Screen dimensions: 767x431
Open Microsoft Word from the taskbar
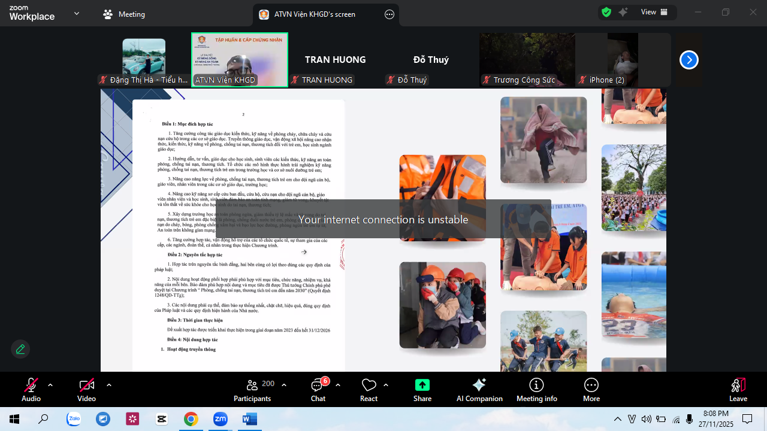tap(249, 419)
